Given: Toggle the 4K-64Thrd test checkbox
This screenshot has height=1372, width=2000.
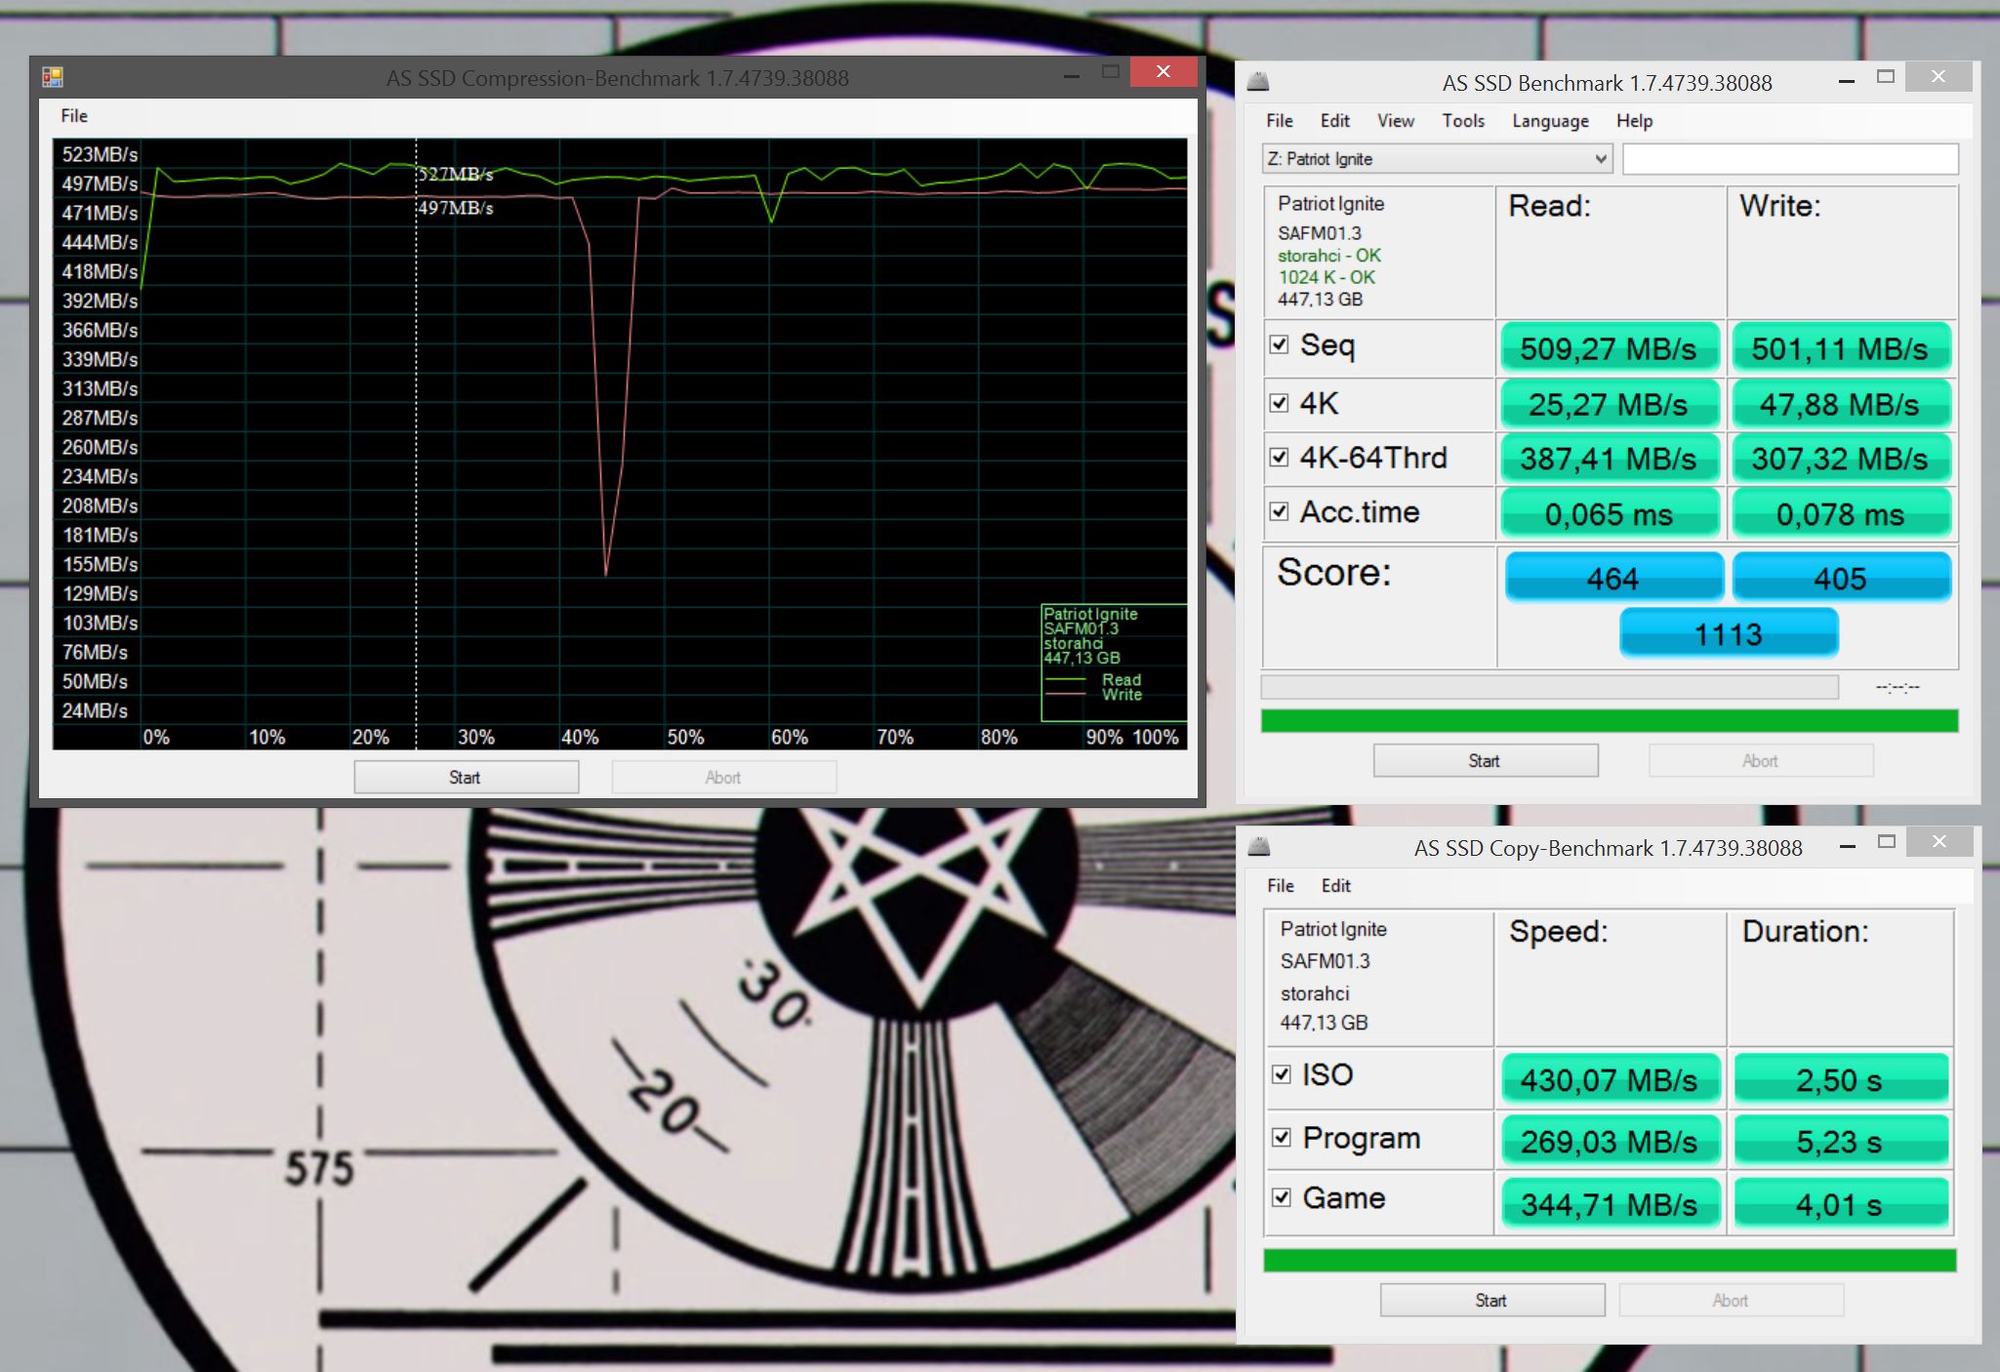Looking at the screenshot, I should click(x=1280, y=458).
